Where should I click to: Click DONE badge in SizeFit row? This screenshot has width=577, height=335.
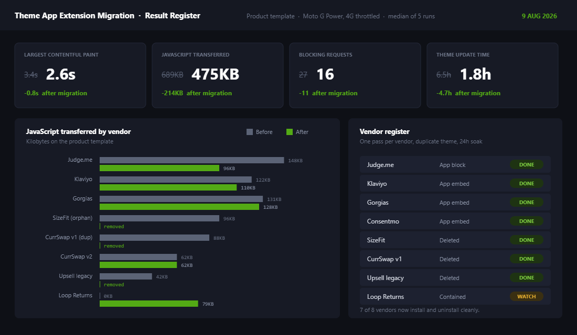click(x=527, y=240)
